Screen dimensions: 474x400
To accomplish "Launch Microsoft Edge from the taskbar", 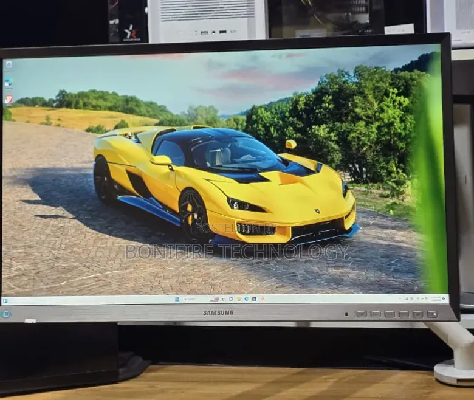I will coord(246,298).
